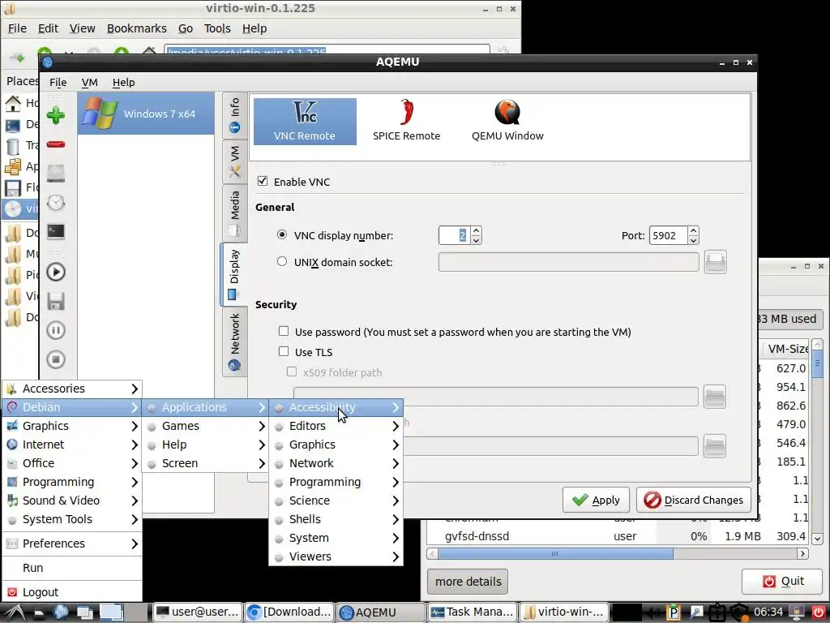Select UNIX domain socket radio button
The width and height of the screenshot is (830, 623).
(x=282, y=262)
